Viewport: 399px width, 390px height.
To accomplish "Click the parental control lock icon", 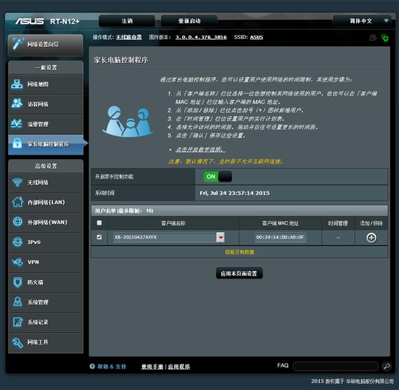I will point(17,143).
